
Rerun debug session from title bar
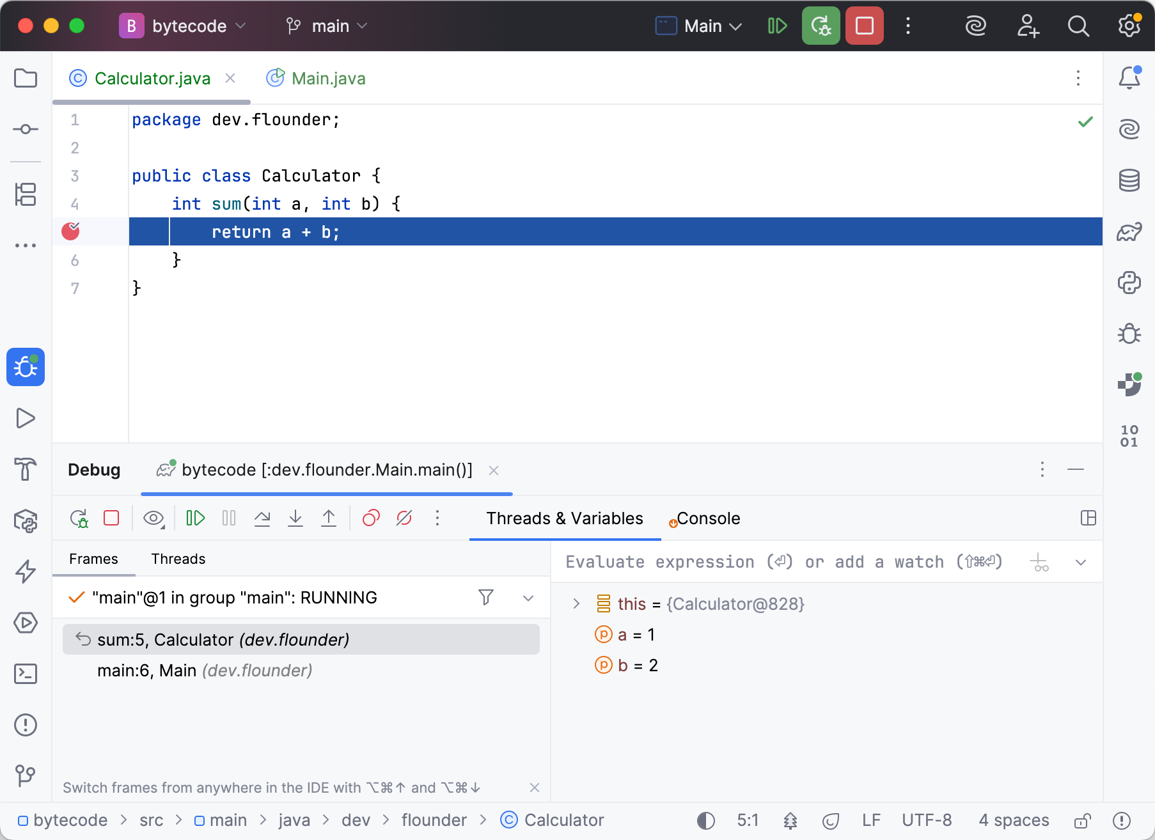[821, 26]
